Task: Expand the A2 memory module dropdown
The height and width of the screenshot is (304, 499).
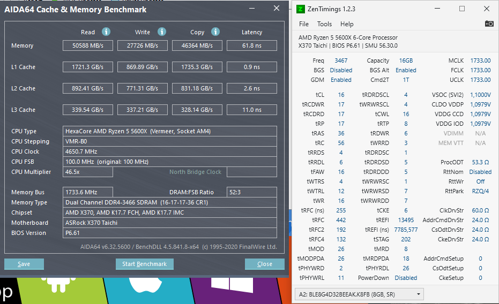Action: pyautogui.click(x=359, y=294)
